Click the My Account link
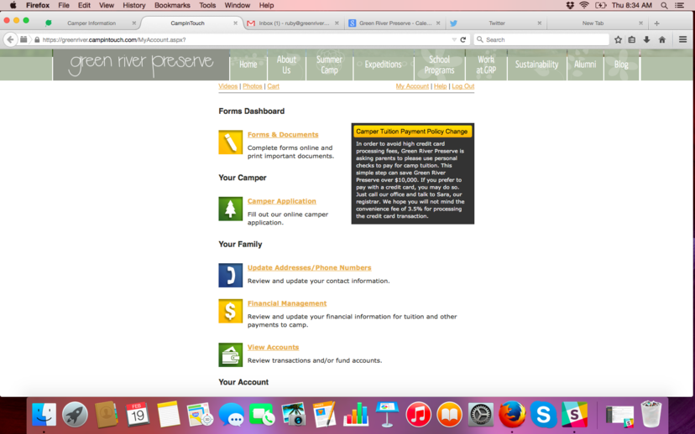695x434 pixels. [x=412, y=86]
